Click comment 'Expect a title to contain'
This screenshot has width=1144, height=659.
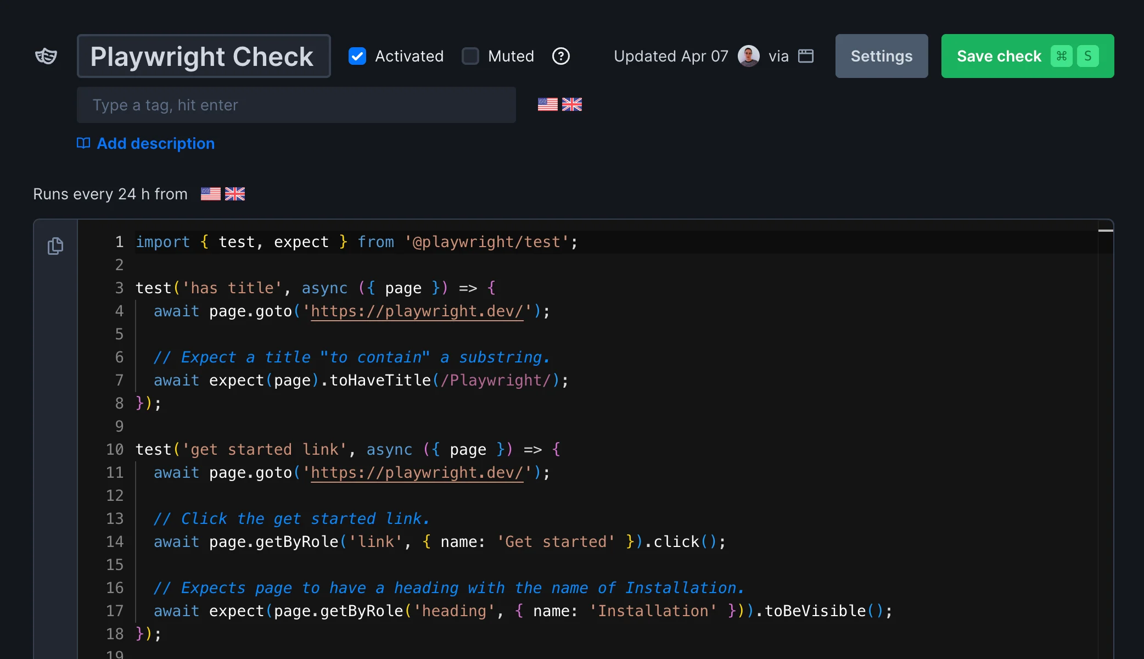(352, 358)
